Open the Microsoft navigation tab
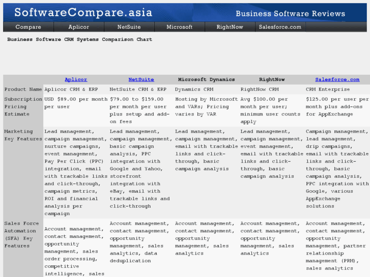The image size is (370, 277). pos(180,27)
